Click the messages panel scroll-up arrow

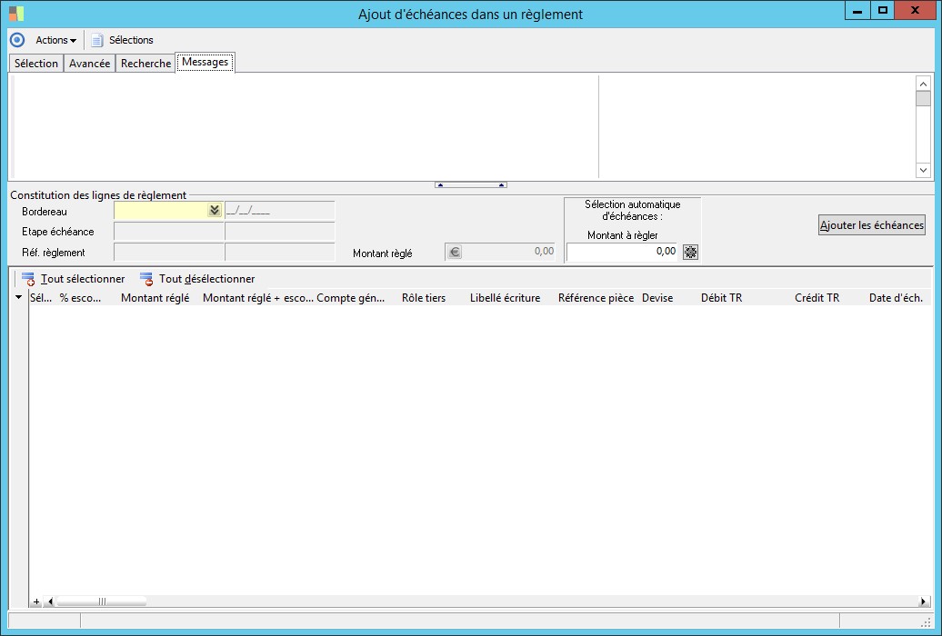point(923,84)
